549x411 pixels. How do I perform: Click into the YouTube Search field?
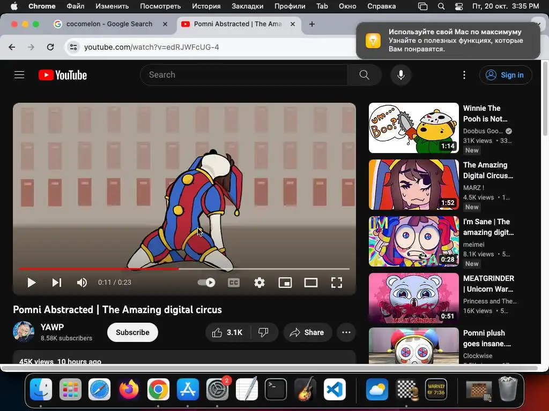tap(244, 75)
